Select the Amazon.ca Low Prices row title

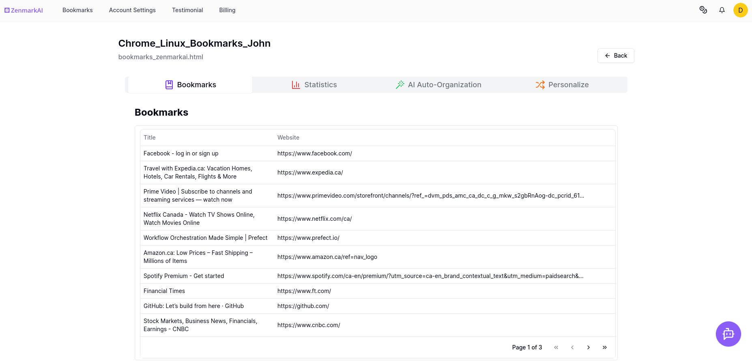point(198,257)
